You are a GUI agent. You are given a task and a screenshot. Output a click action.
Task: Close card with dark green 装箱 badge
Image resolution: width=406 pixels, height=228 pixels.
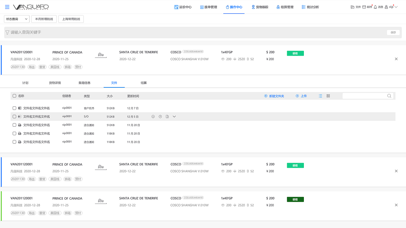tap(396, 205)
